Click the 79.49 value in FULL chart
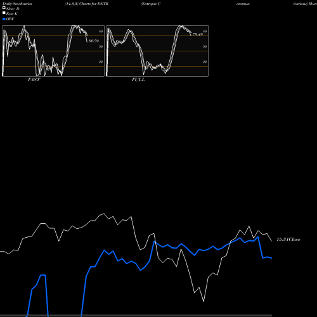This screenshot has width=317, height=317. 198,34
